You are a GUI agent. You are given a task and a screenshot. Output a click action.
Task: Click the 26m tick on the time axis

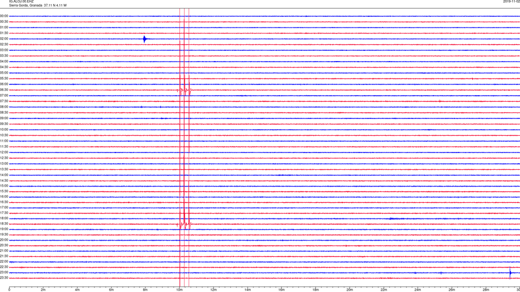tap(452, 290)
